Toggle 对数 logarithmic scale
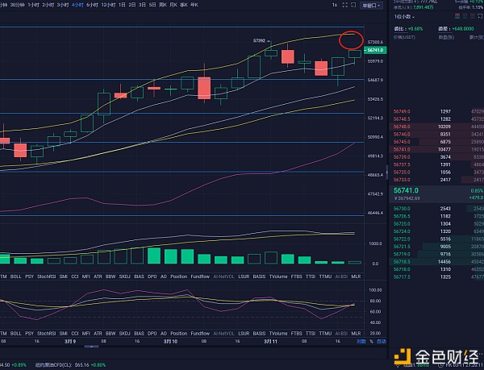Screen dimensions: 484x370 point(361,341)
